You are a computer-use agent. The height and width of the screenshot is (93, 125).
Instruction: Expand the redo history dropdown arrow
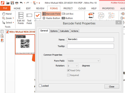tap(31, 3)
